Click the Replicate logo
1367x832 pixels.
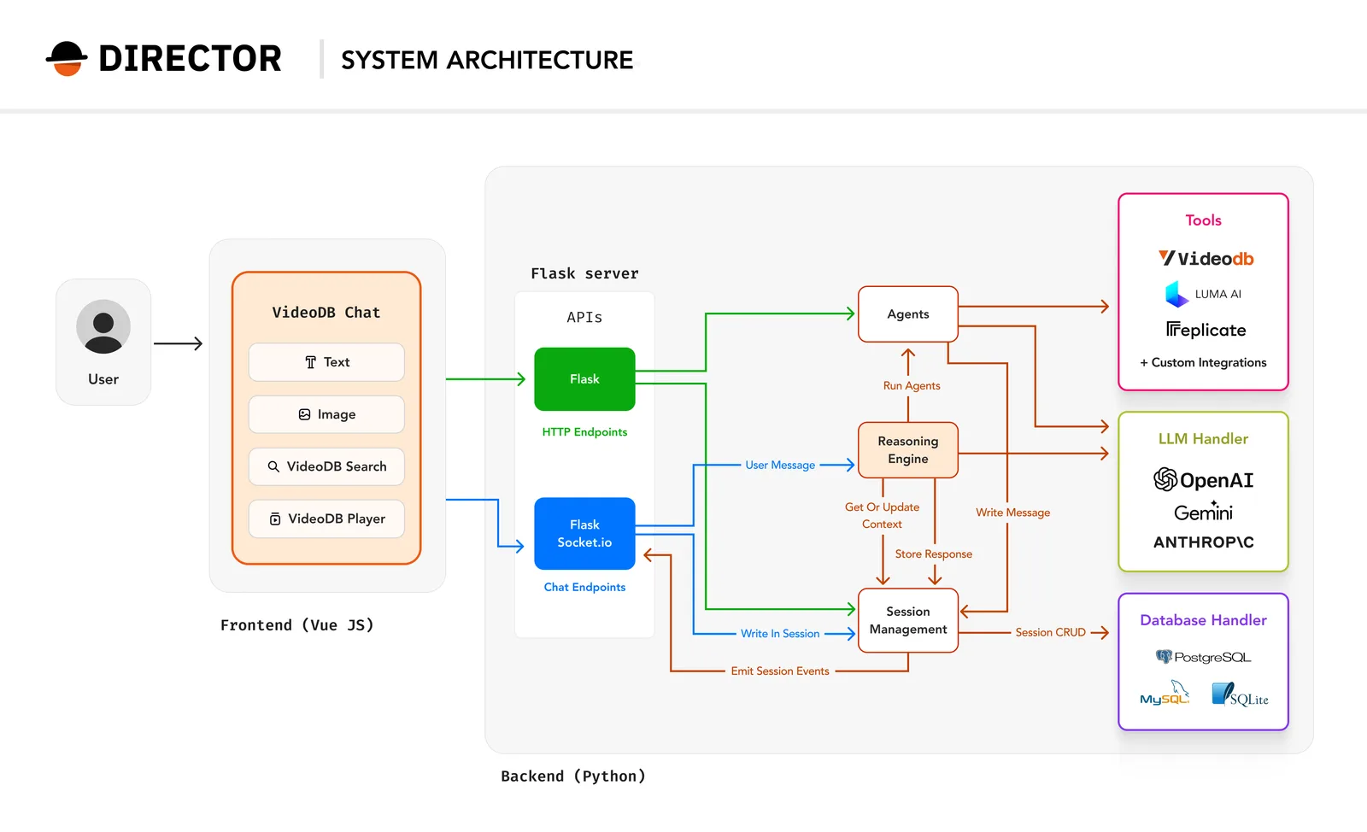1206,330
